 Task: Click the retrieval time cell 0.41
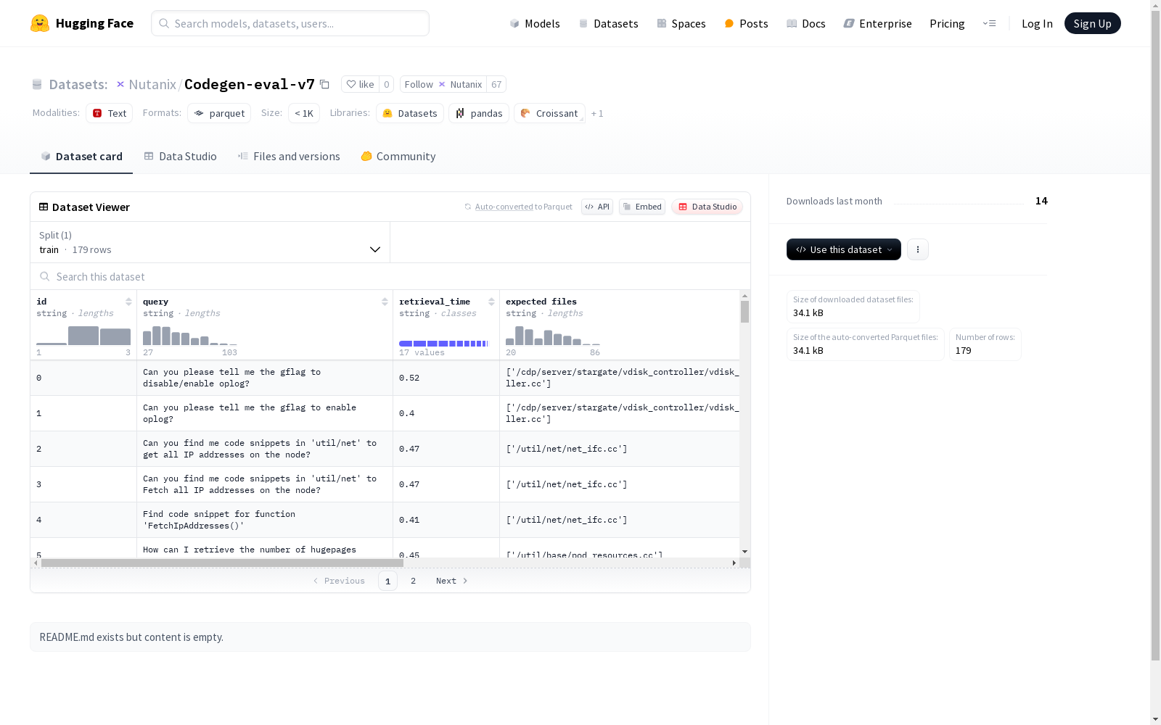(x=446, y=520)
